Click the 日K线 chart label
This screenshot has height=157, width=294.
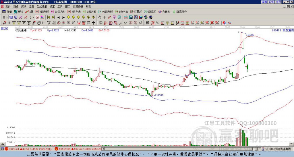pyautogui.click(x=4, y=28)
